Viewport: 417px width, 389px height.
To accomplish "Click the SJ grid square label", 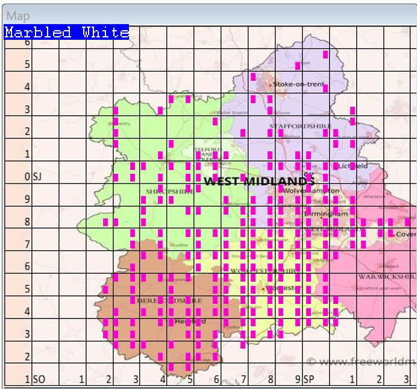I will pyautogui.click(x=37, y=177).
